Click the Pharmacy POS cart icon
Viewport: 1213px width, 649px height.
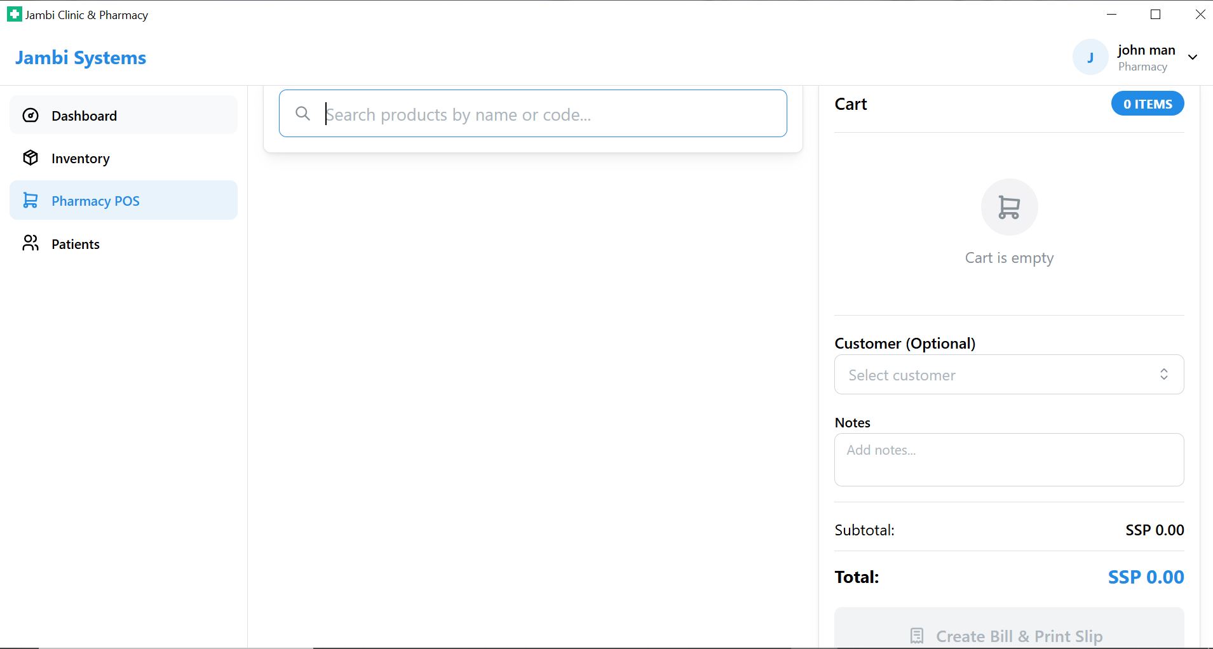point(30,201)
